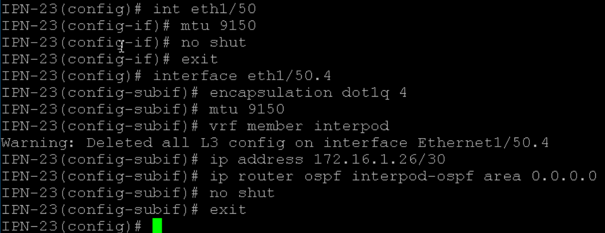Click "no shut" on the config-subif line
This screenshot has height=233, width=605.
[x=242, y=193]
